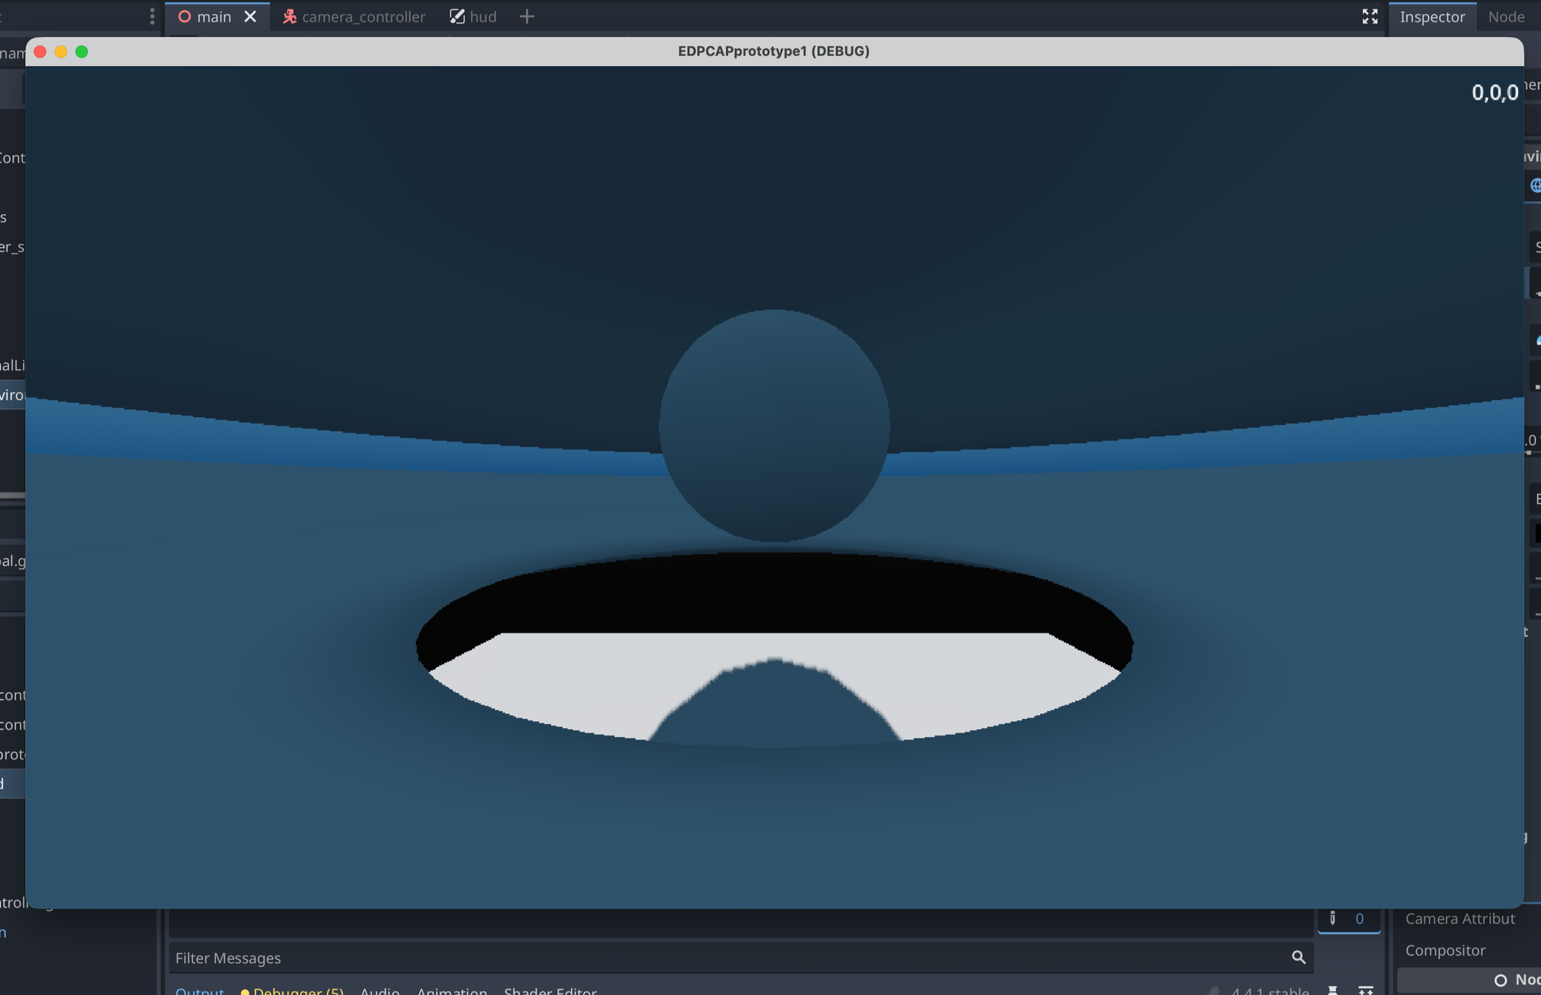Close the EDPCAPprototype1 debug window
The width and height of the screenshot is (1541, 995).
tap(40, 52)
